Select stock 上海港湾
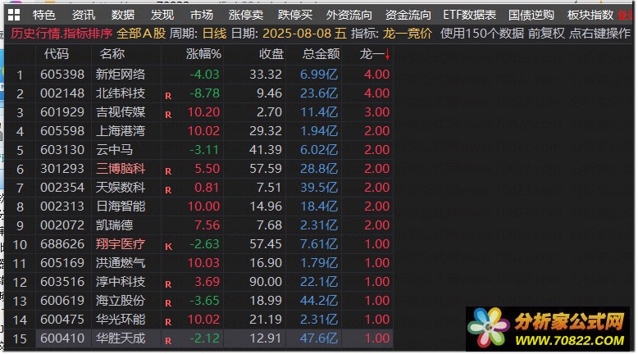This screenshot has width=638, height=354. point(121,131)
